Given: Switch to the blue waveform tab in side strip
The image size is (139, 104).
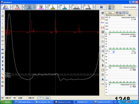Looking at the screenshot, I should tap(103, 22).
